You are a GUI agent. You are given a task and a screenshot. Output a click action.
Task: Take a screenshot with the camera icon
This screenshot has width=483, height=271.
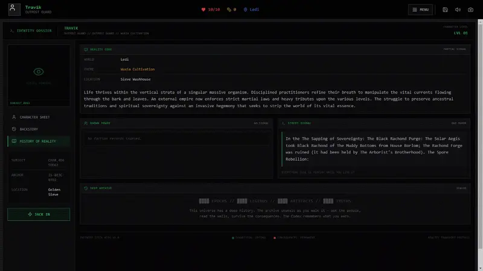click(470, 10)
